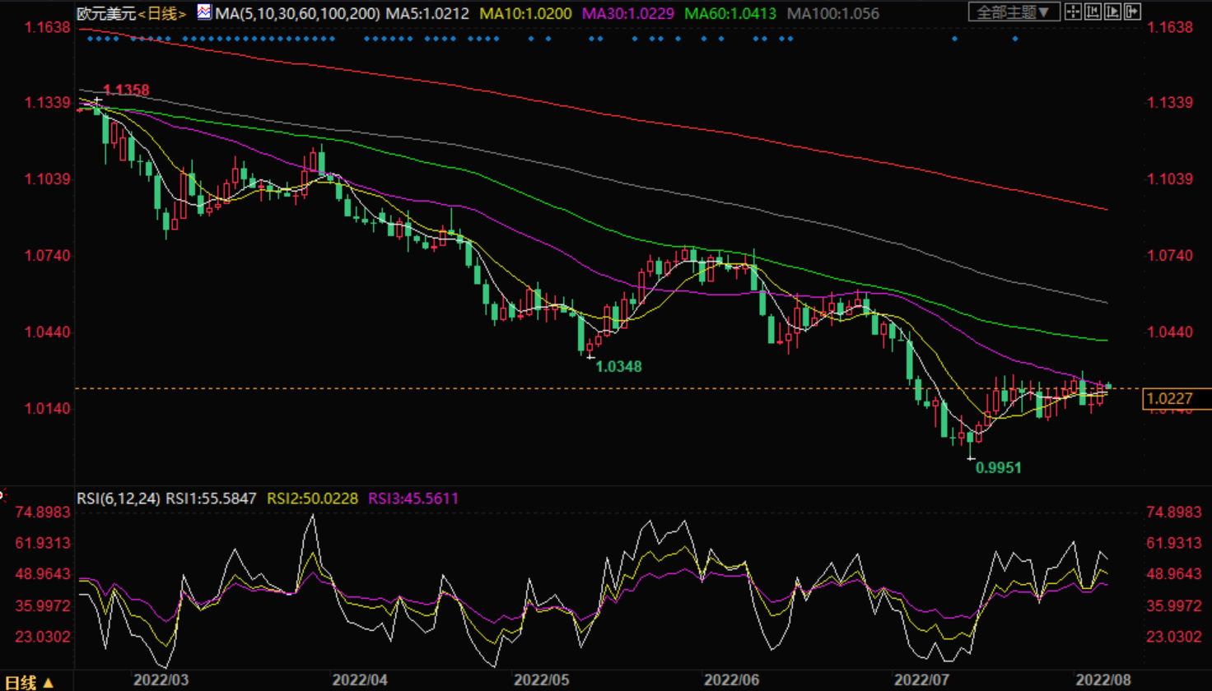Click the MA indicator chart icon

pos(203,12)
